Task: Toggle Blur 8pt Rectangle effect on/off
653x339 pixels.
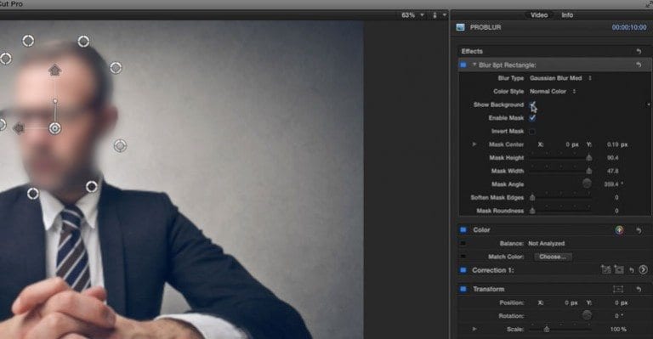Action: pos(463,65)
